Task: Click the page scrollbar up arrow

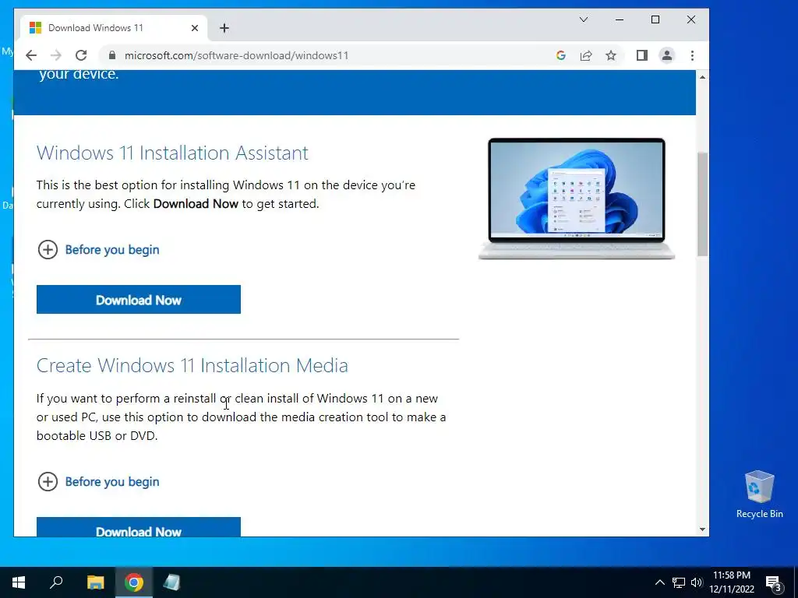Action: (702, 77)
